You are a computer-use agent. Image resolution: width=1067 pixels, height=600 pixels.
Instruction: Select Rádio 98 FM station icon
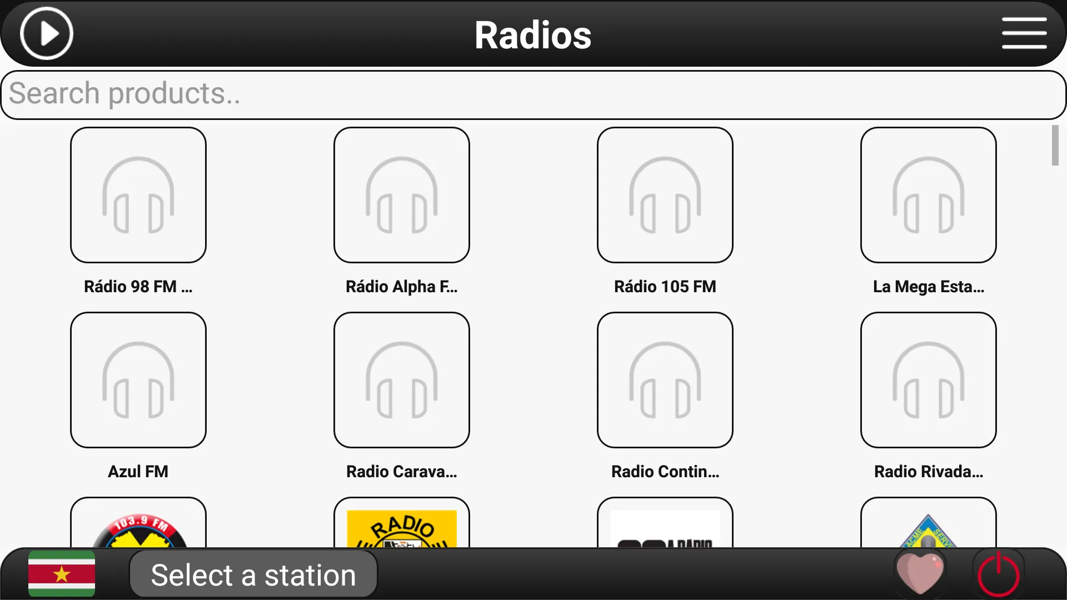click(138, 194)
